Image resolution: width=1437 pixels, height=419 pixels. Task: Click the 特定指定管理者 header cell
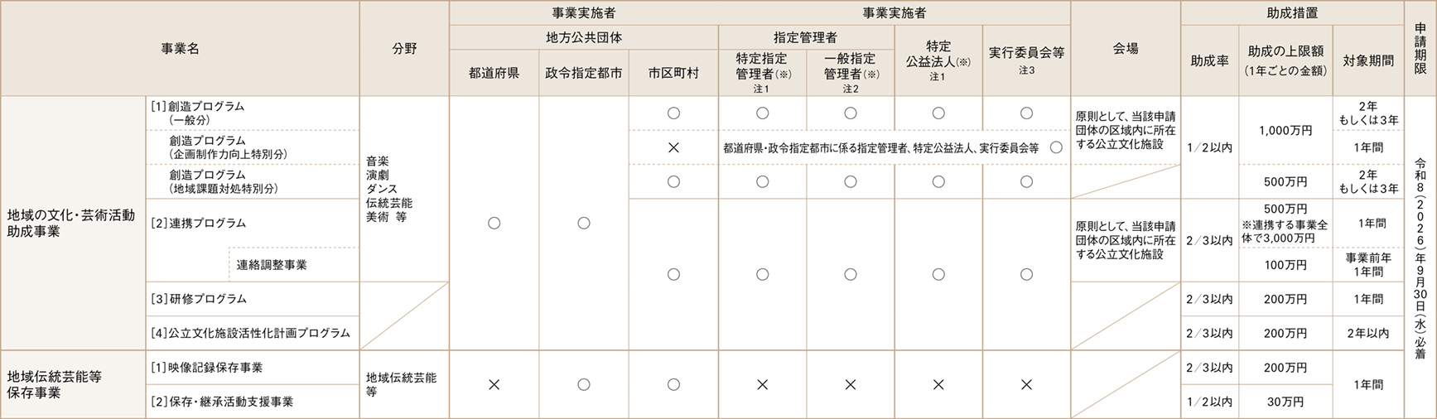click(x=762, y=71)
